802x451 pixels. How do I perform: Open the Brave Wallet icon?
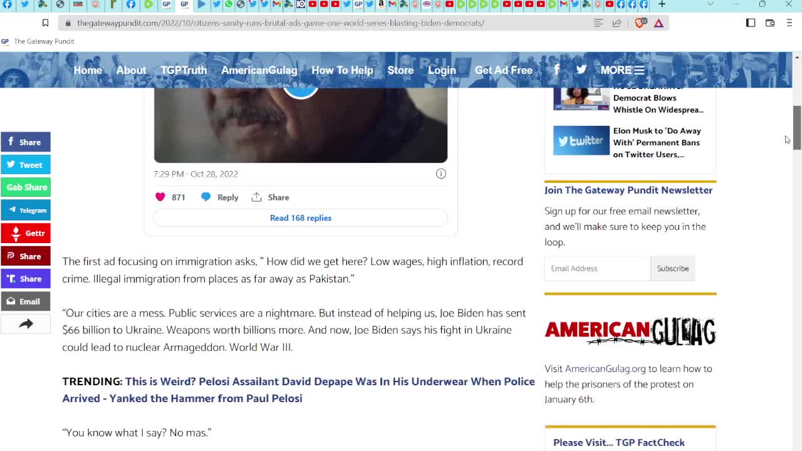click(x=770, y=23)
